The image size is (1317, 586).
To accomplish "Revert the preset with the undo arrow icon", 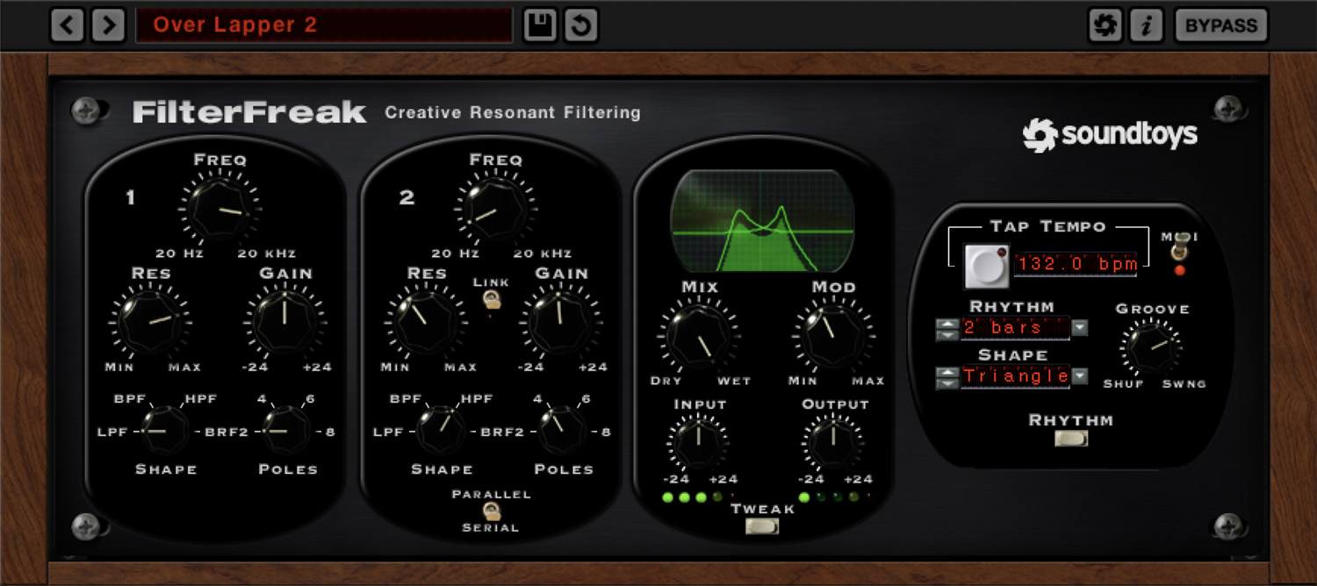I will pyautogui.click(x=580, y=25).
